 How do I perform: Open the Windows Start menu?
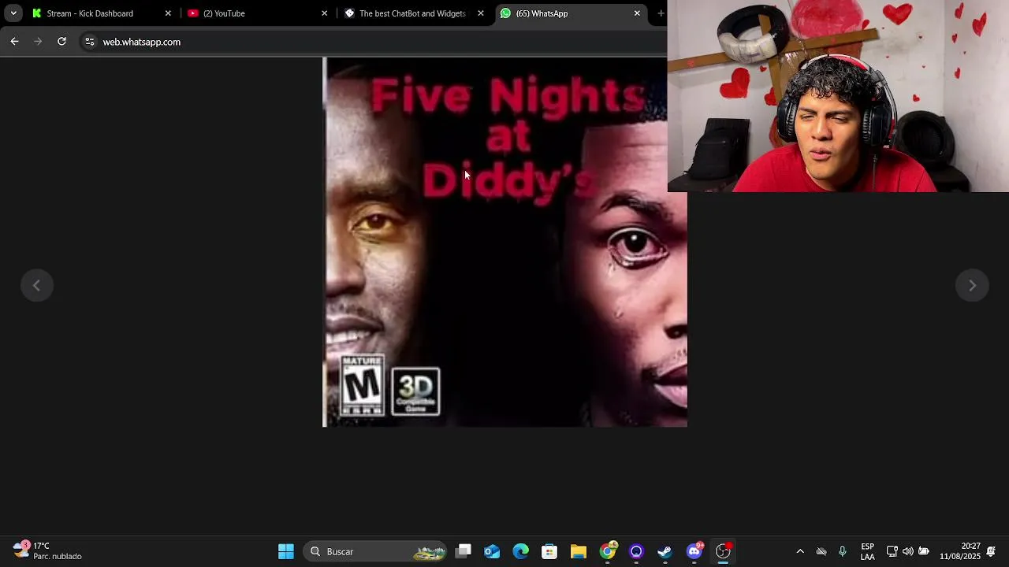pos(286,551)
